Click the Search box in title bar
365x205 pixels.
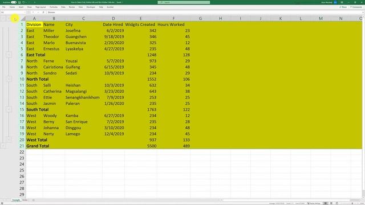[184, 2]
